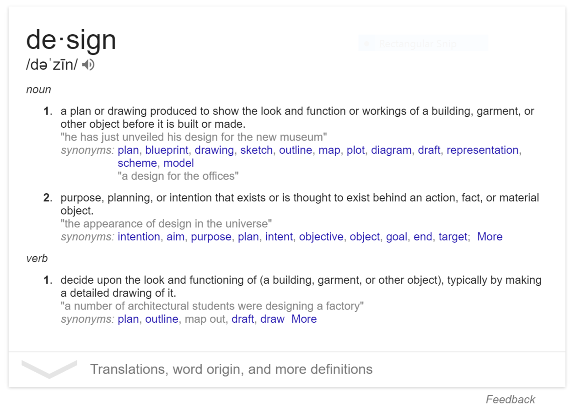Open synonym 'goal'

(x=397, y=237)
